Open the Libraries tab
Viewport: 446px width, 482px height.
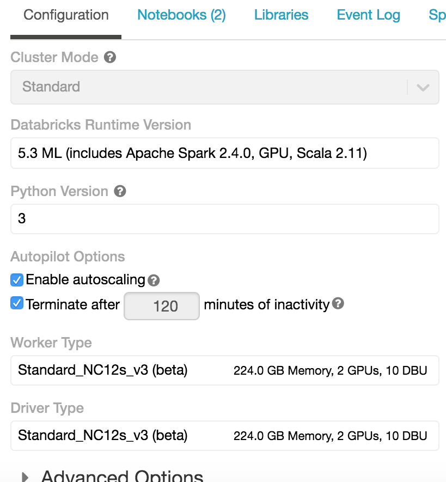coord(281,15)
